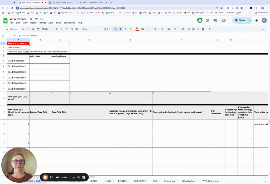This screenshot has width=270, height=184.
Task: Apply bold formatting from the toolbar
Action: click(x=115, y=29)
